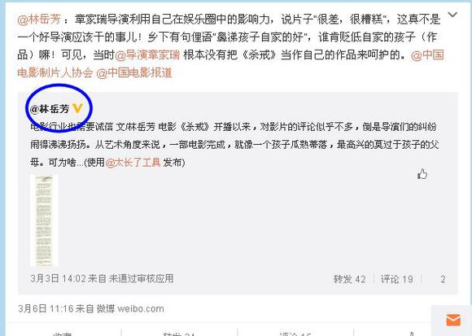Open the attached long-text image thumbnail

(x=44, y=220)
